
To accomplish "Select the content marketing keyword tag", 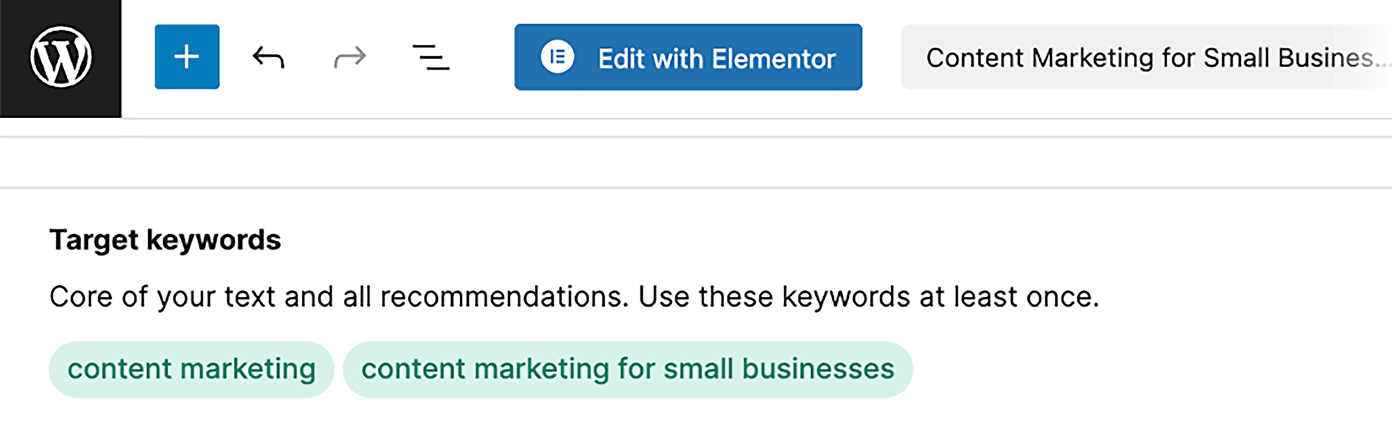I will point(192,368).
